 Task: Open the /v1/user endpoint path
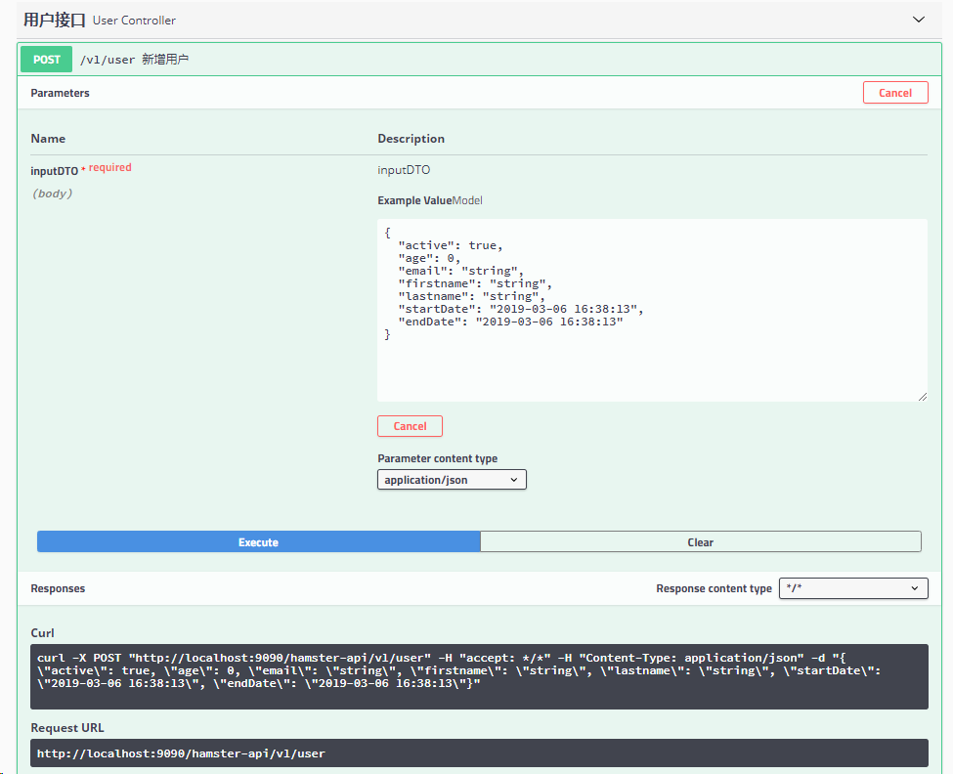(108, 60)
